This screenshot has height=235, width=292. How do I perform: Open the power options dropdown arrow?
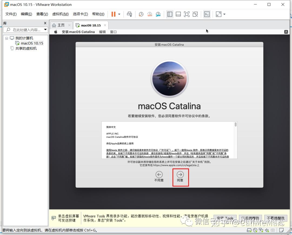coord(119,14)
